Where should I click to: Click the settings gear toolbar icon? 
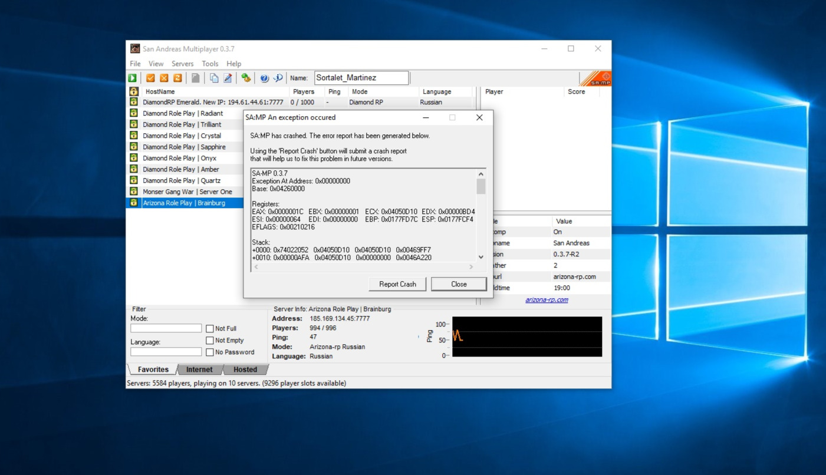click(x=246, y=78)
